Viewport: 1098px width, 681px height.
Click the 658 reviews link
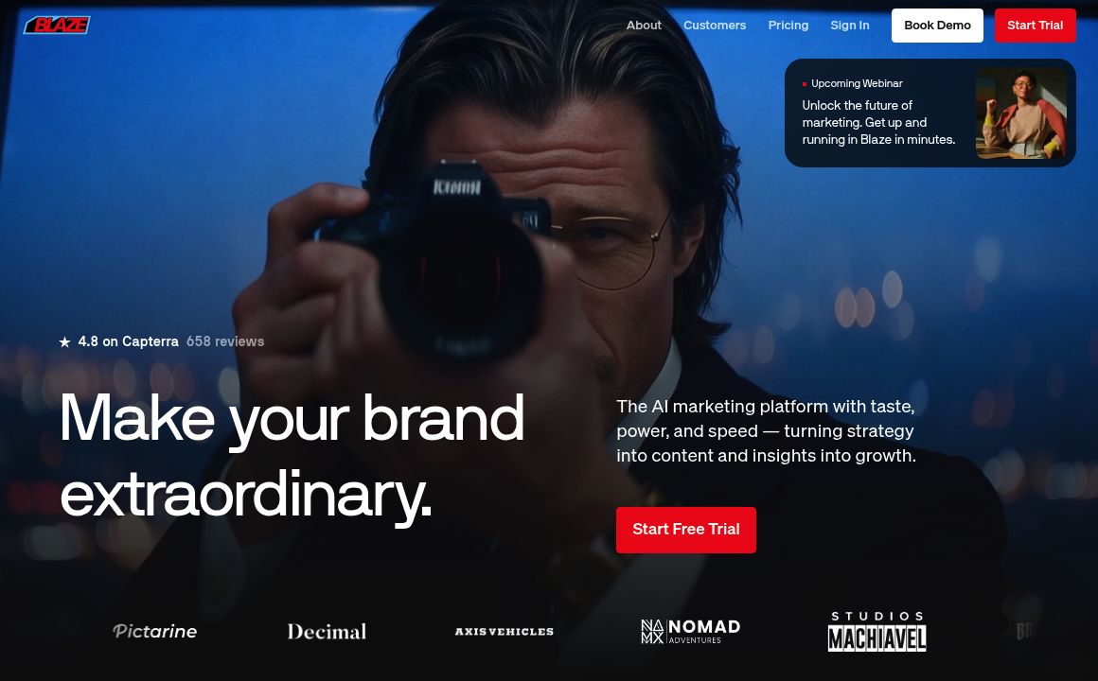tap(224, 341)
